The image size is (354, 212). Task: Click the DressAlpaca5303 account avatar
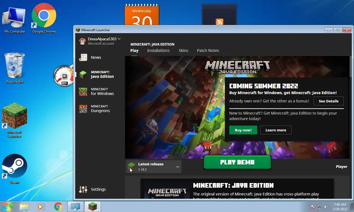(82, 41)
